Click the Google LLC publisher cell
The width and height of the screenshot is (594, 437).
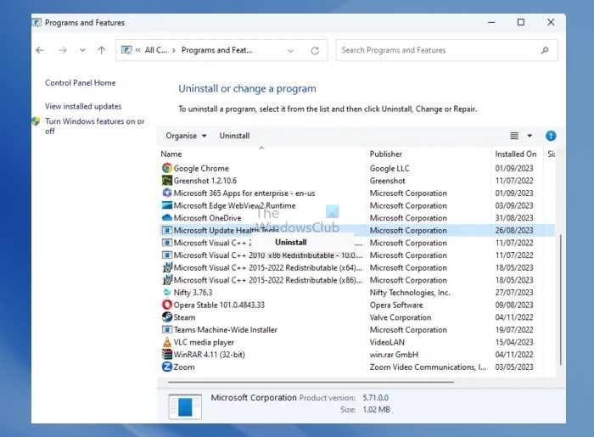click(x=389, y=168)
